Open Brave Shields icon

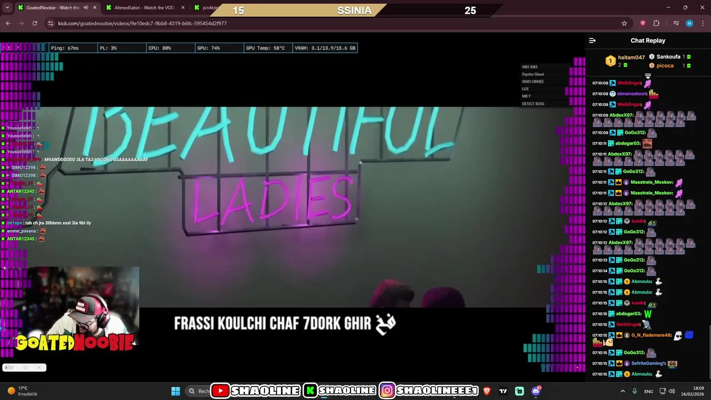[x=643, y=23]
